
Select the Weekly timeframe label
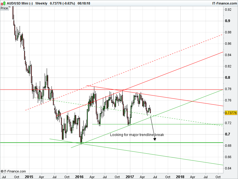pos(41,3)
